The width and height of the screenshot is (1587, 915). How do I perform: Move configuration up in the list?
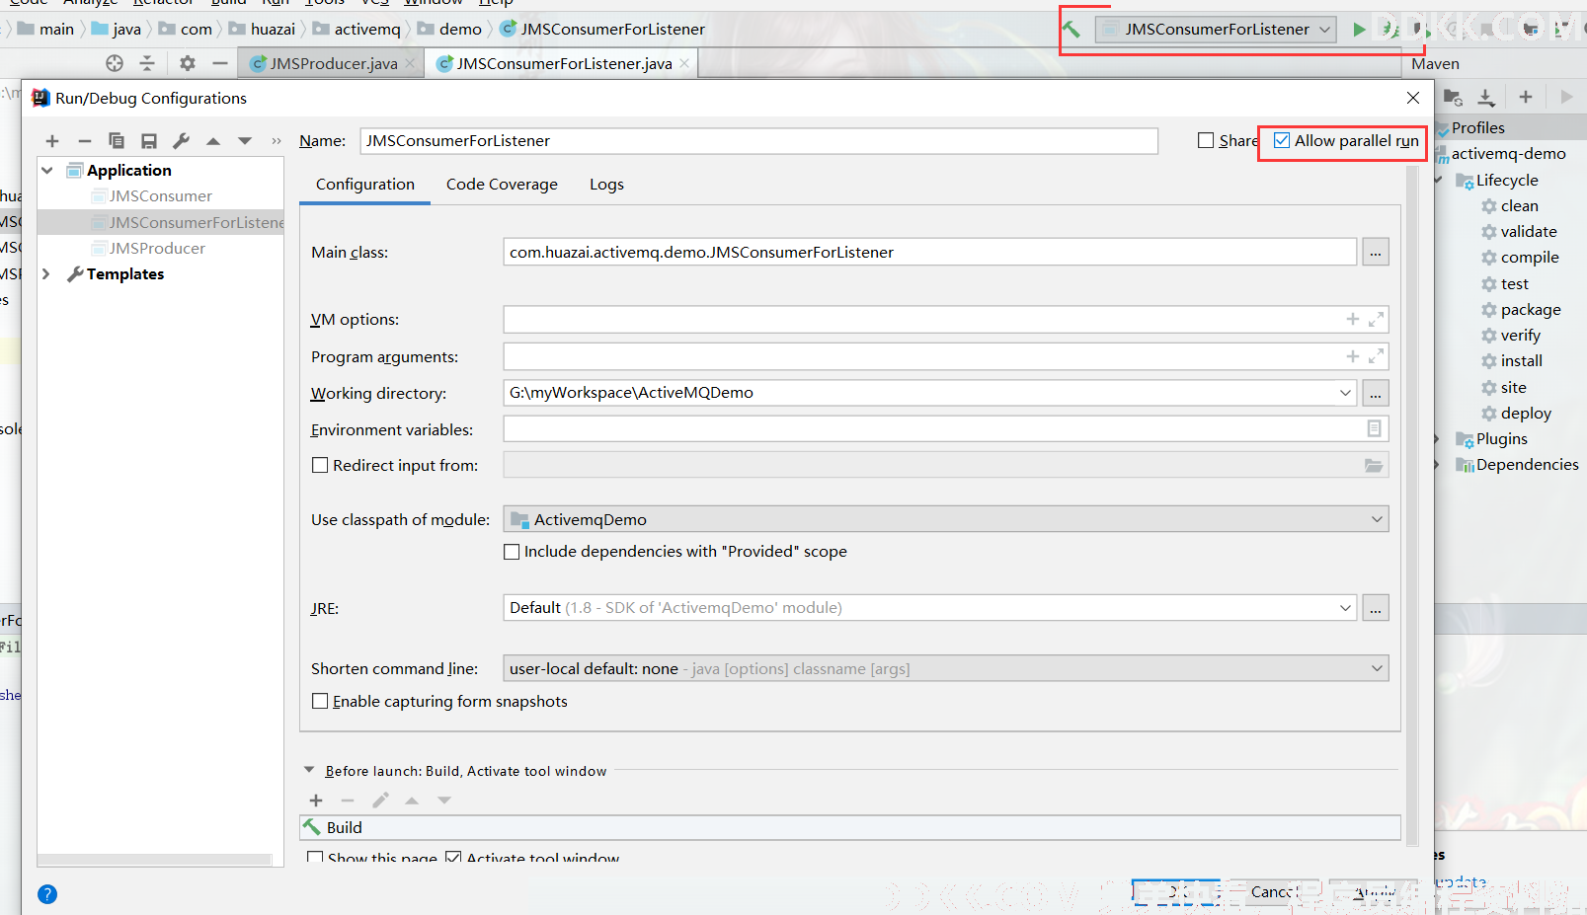pyautogui.click(x=213, y=141)
